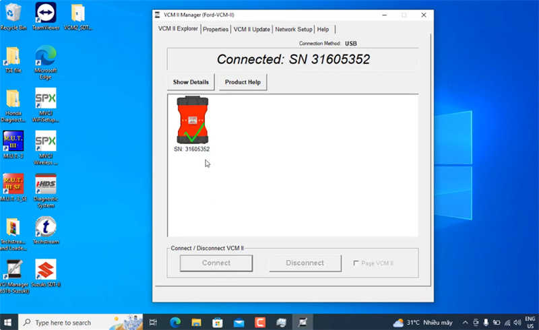539x330 pixels.
Task: Select the red VCM II device icon
Action: [x=193, y=120]
